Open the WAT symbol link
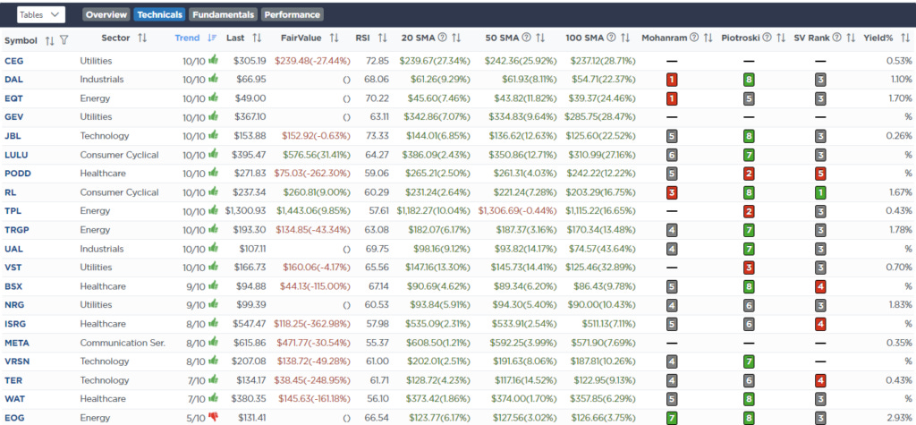The image size is (916, 425). coord(13,399)
